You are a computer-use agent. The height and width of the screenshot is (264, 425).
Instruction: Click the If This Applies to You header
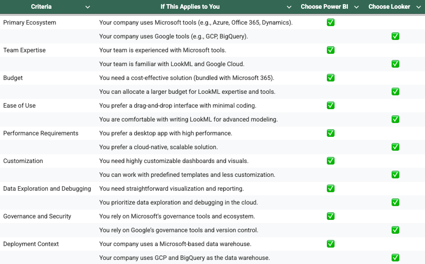click(190, 7)
